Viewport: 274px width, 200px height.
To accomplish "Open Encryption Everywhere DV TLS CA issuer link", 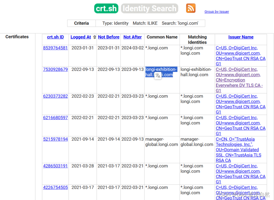I will pos(239,80).
